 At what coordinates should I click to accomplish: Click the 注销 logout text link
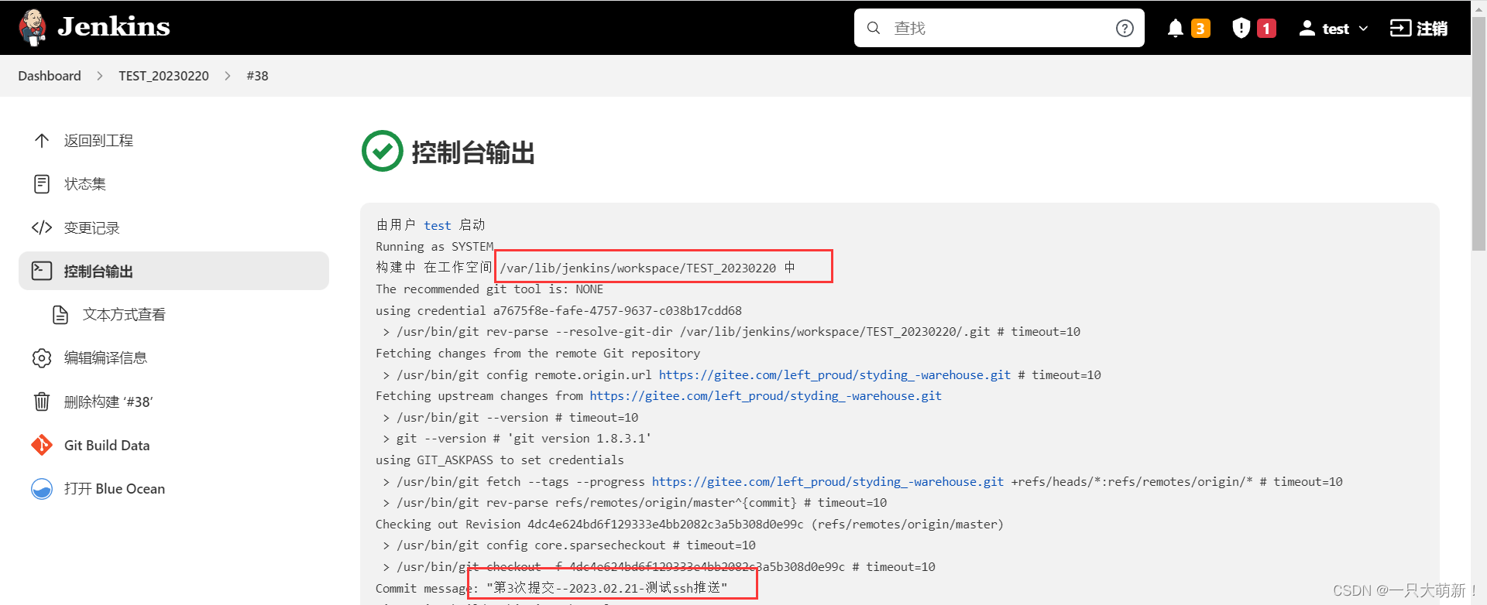(1432, 29)
